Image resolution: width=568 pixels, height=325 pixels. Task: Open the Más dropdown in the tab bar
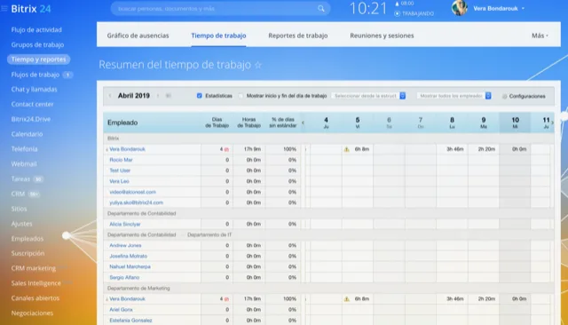[540, 36]
